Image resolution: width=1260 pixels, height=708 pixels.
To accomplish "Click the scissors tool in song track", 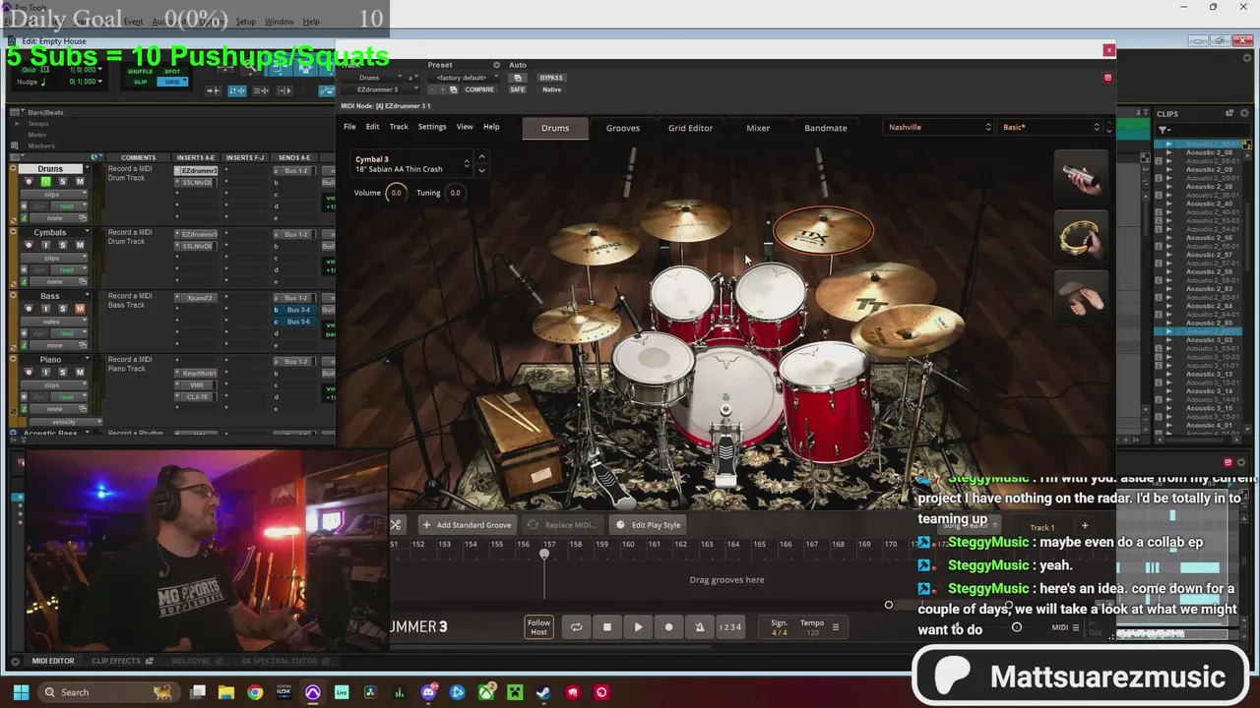I will [x=396, y=525].
